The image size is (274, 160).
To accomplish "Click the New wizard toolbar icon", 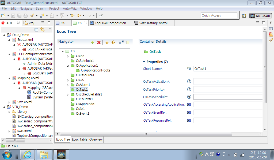I will [3, 15].
